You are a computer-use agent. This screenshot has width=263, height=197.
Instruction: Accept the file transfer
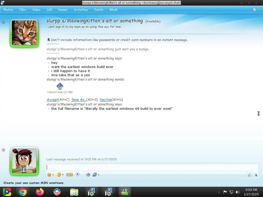(x=52, y=100)
